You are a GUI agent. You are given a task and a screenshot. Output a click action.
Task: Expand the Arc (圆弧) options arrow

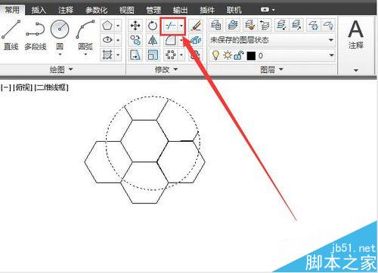click(85, 54)
